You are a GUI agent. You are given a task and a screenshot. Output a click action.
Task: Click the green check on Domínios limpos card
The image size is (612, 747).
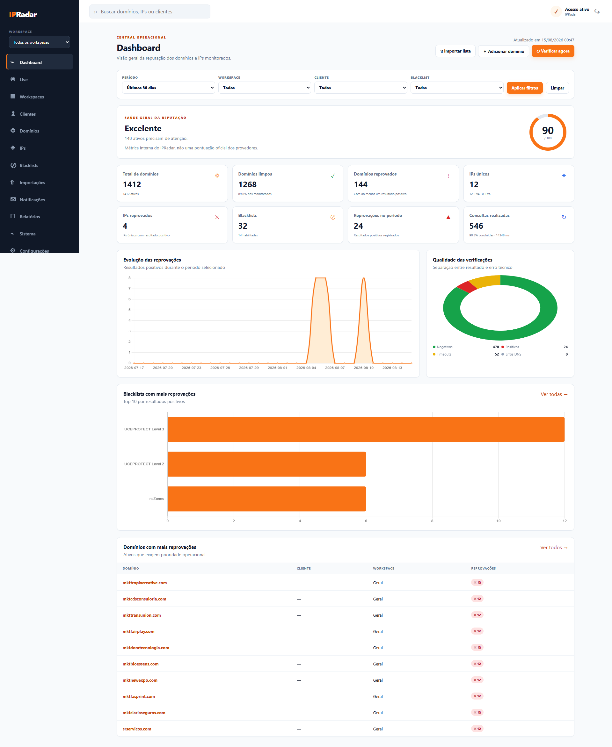(x=332, y=176)
